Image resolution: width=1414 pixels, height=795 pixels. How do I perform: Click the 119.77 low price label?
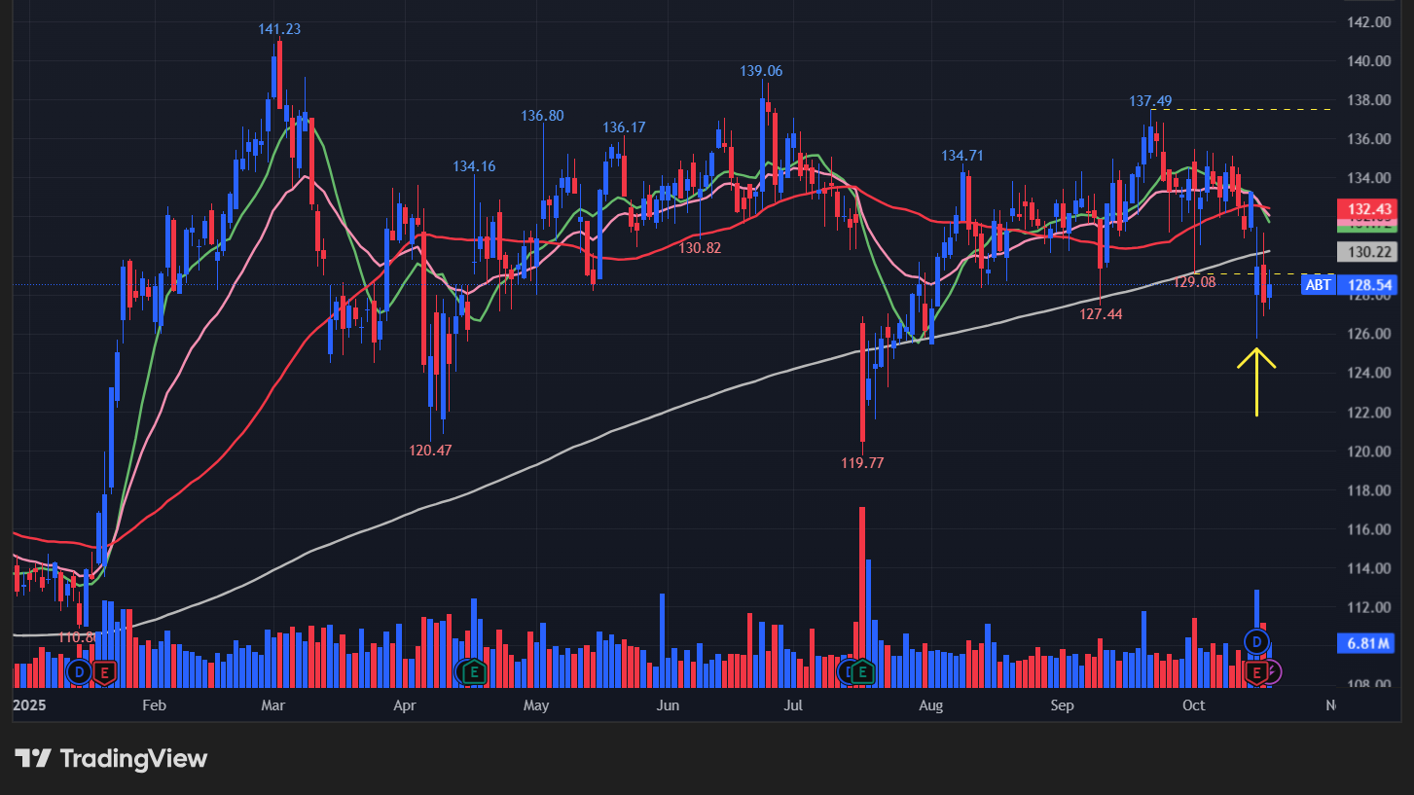[862, 463]
